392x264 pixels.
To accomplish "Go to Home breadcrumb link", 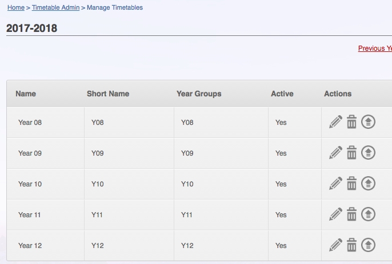I will tap(16, 7).
